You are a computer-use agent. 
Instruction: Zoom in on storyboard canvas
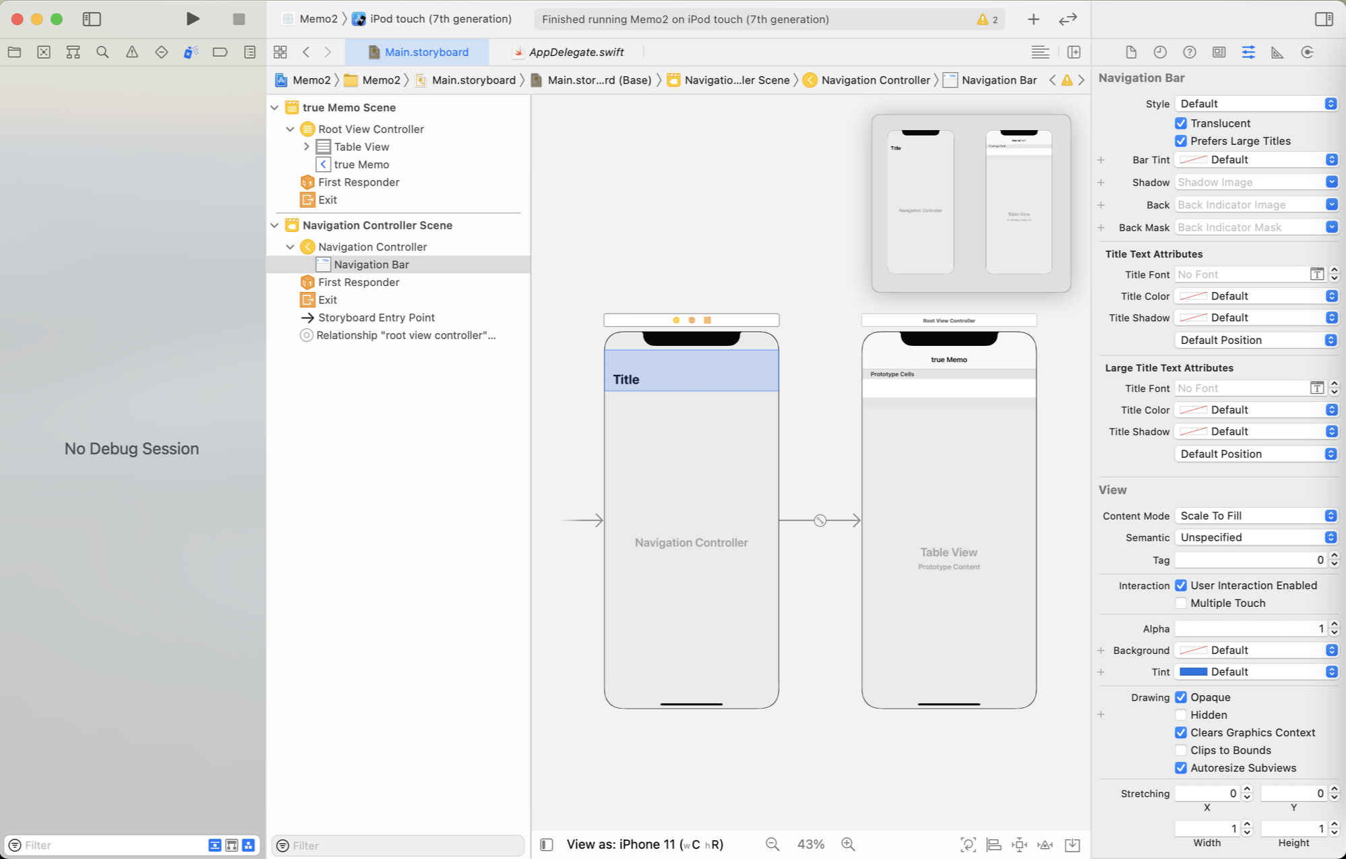pyautogui.click(x=848, y=844)
